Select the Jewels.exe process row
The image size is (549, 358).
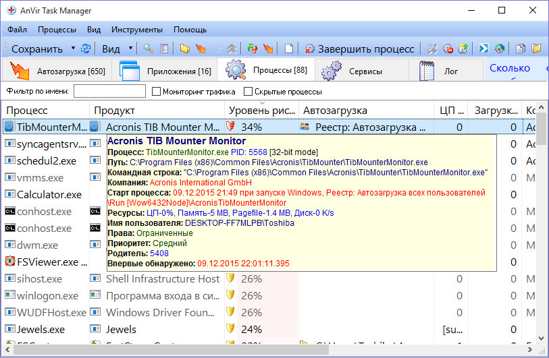coord(269,329)
